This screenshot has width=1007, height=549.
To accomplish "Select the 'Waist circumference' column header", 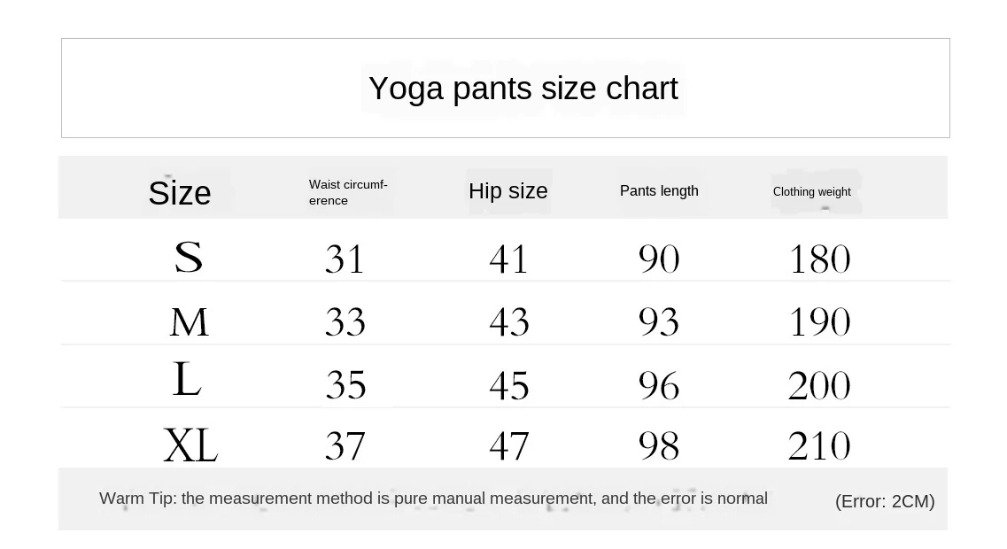I will pyautogui.click(x=348, y=192).
